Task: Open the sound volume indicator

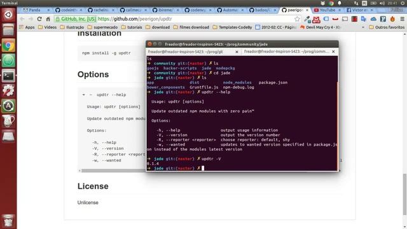Action: pos(382,3)
